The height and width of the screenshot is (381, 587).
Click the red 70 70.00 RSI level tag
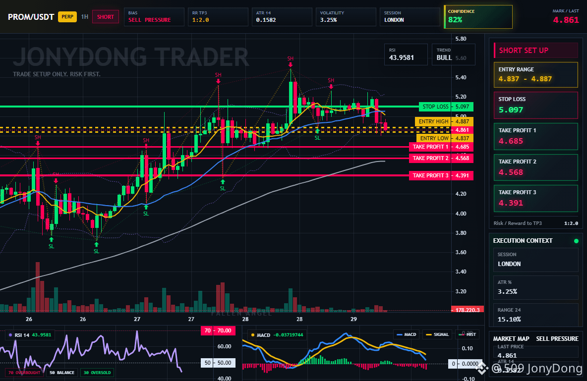pyautogui.click(x=218, y=330)
